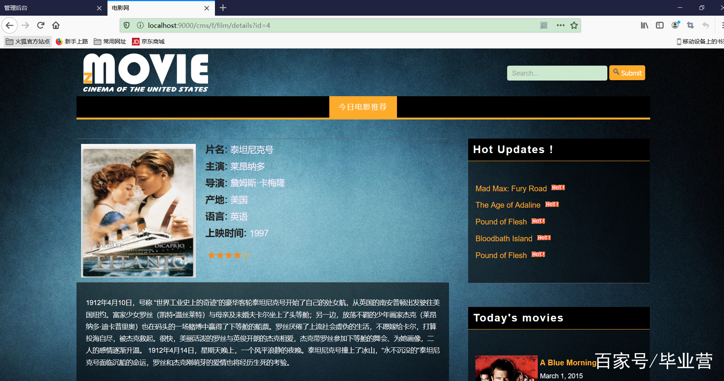Close the 管理后台 tab
Viewport: 724px width, 381px height.
(x=99, y=8)
